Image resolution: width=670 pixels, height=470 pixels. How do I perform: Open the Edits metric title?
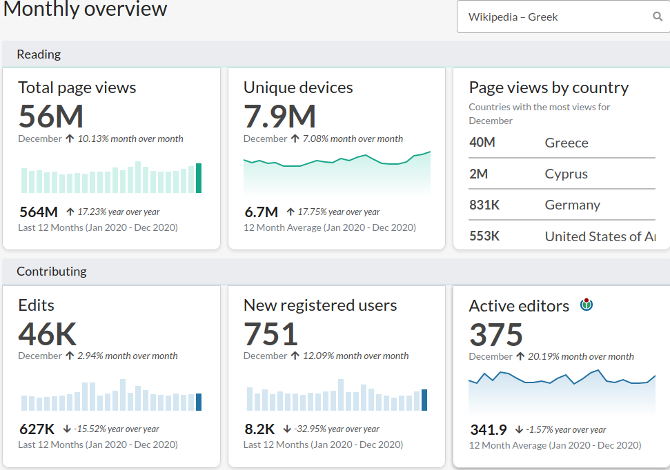[x=37, y=305]
